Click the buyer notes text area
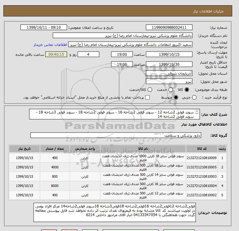 115,212
